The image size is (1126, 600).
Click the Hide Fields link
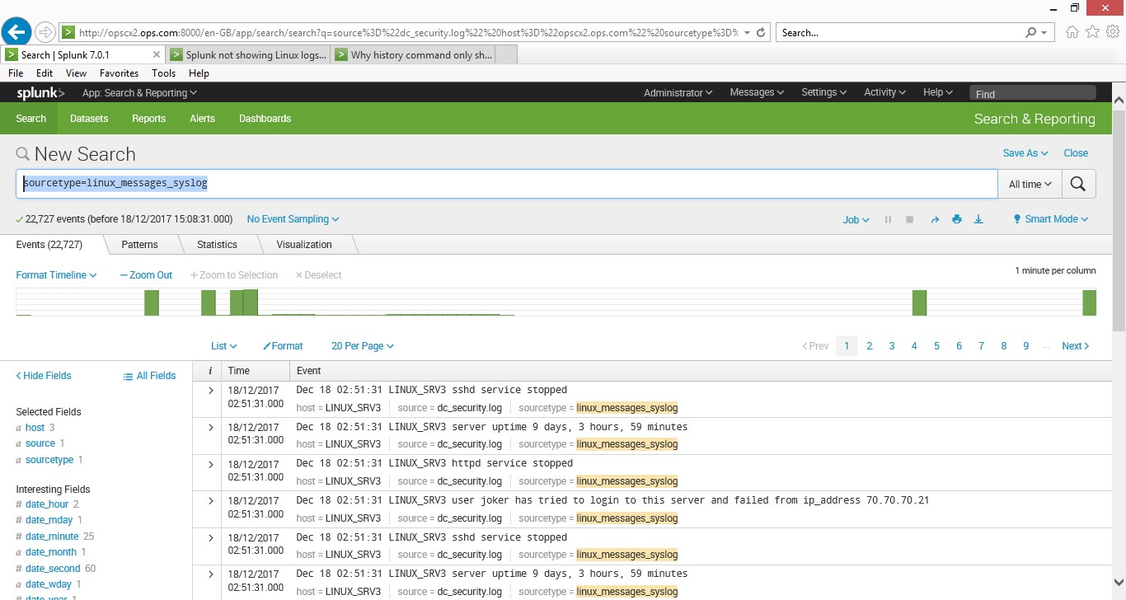[44, 376]
